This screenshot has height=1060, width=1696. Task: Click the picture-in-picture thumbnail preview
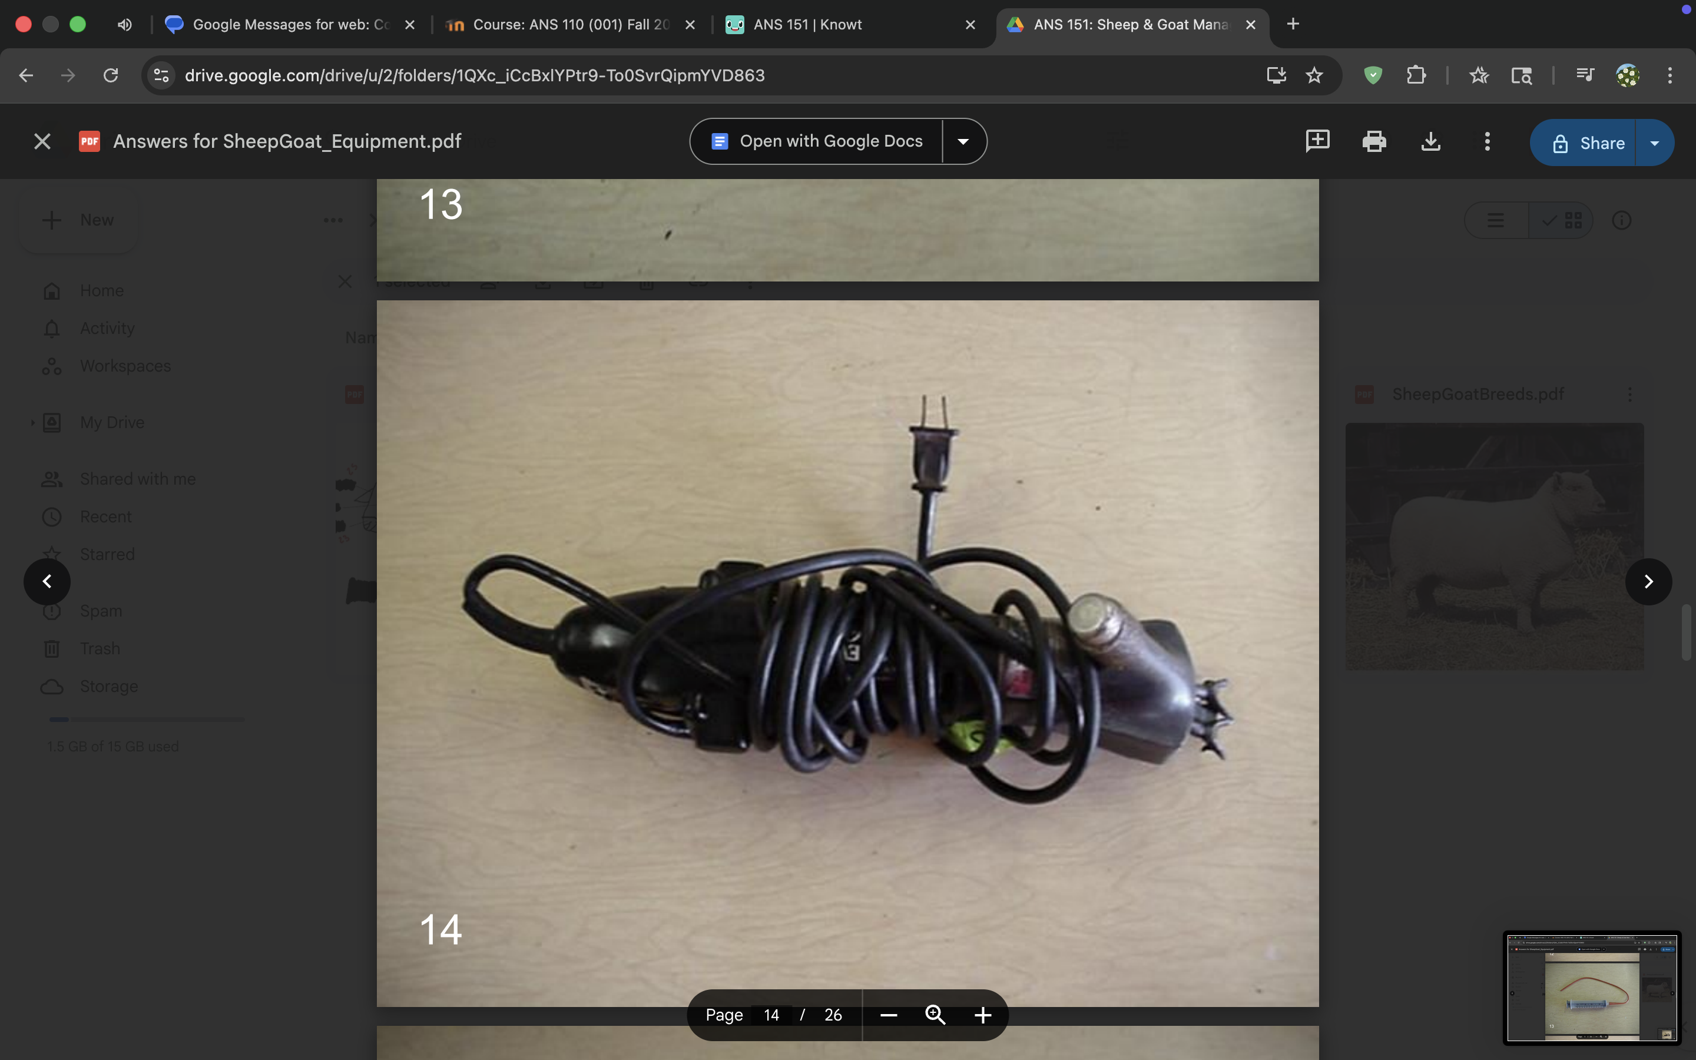[1592, 987]
